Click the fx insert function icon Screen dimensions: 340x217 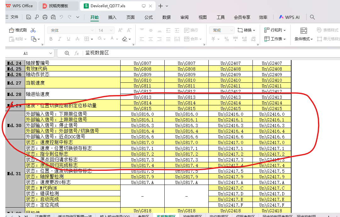tap(76, 53)
